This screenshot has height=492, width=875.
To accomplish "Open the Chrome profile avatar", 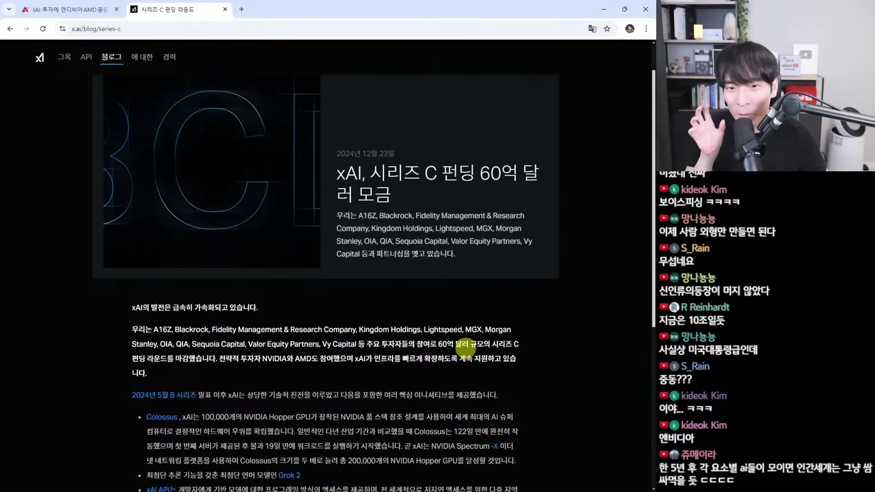I will click(630, 29).
